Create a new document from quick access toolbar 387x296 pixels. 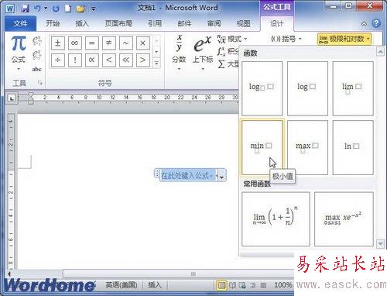(x=68, y=9)
